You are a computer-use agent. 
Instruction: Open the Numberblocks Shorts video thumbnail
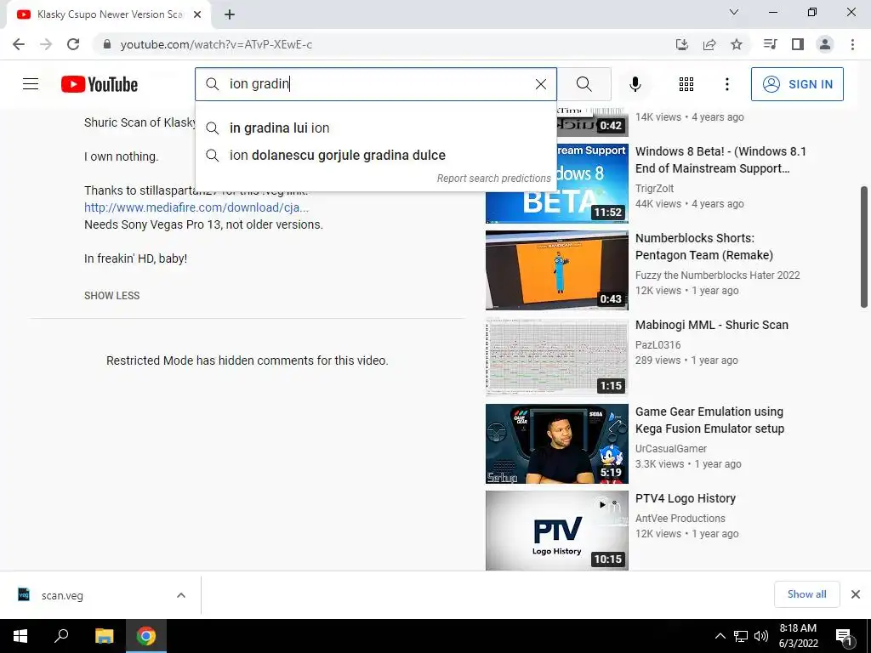556,270
